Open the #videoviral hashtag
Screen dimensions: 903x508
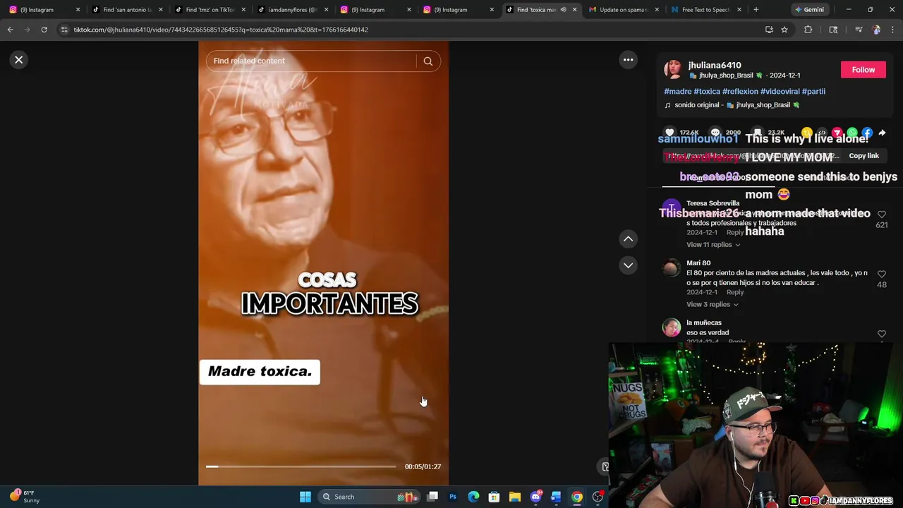[780, 92]
